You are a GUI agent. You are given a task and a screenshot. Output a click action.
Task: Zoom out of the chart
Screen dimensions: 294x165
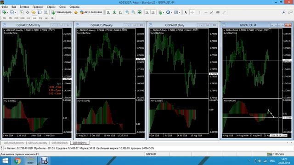(133, 12)
